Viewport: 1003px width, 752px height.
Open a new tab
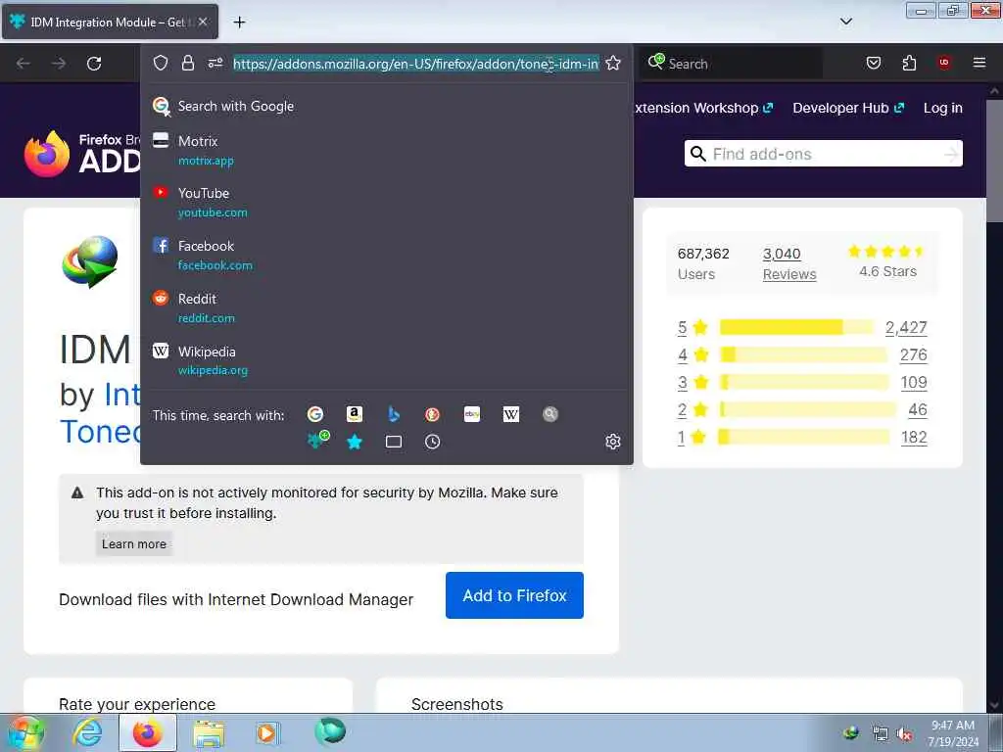(239, 23)
